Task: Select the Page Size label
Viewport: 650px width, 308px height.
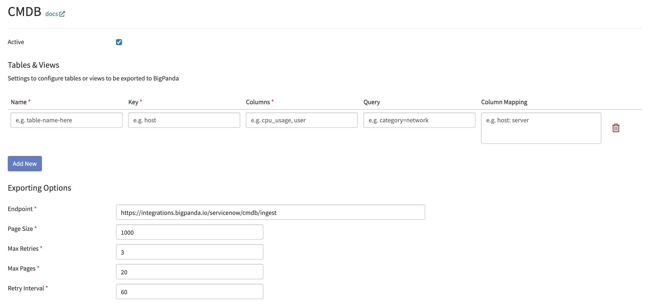Action: 20,229
